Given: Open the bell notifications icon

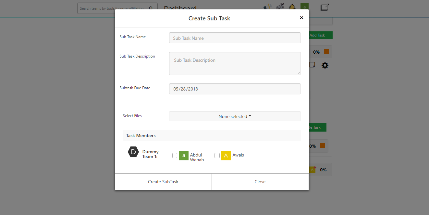Looking at the screenshot, I should pyautogui.click(x=292, y=7).
